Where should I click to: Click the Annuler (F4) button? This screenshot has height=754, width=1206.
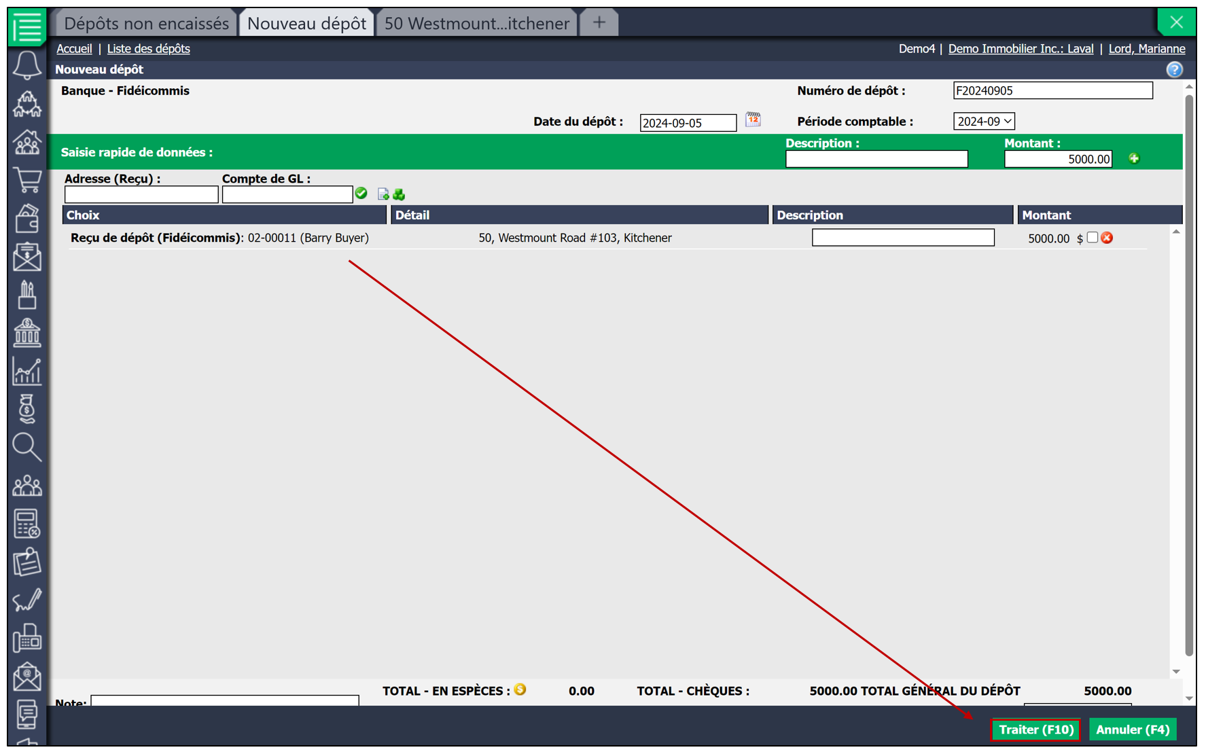tap(1133, 730)
